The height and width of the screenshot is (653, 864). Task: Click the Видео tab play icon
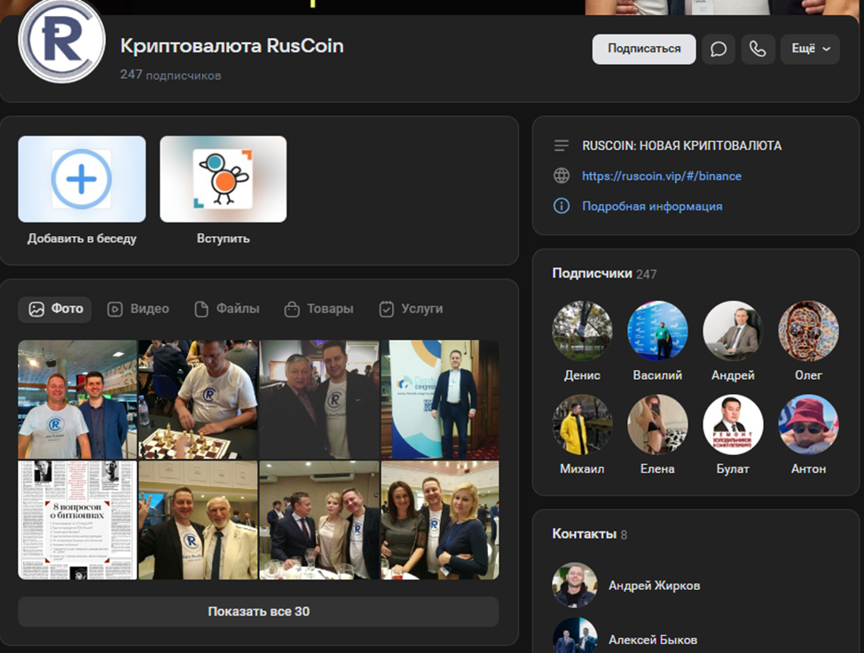114,309
